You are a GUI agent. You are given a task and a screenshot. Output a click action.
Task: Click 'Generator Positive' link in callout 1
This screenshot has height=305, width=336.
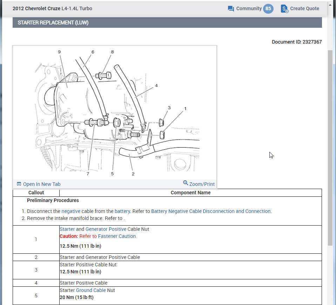click(x=106, y=229)
